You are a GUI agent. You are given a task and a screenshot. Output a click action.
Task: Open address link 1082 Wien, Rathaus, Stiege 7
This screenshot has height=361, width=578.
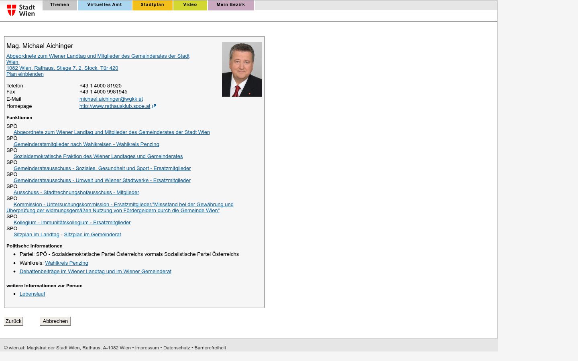pos(62,68)
